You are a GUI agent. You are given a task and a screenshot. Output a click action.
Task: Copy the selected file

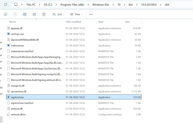[5, 15]
